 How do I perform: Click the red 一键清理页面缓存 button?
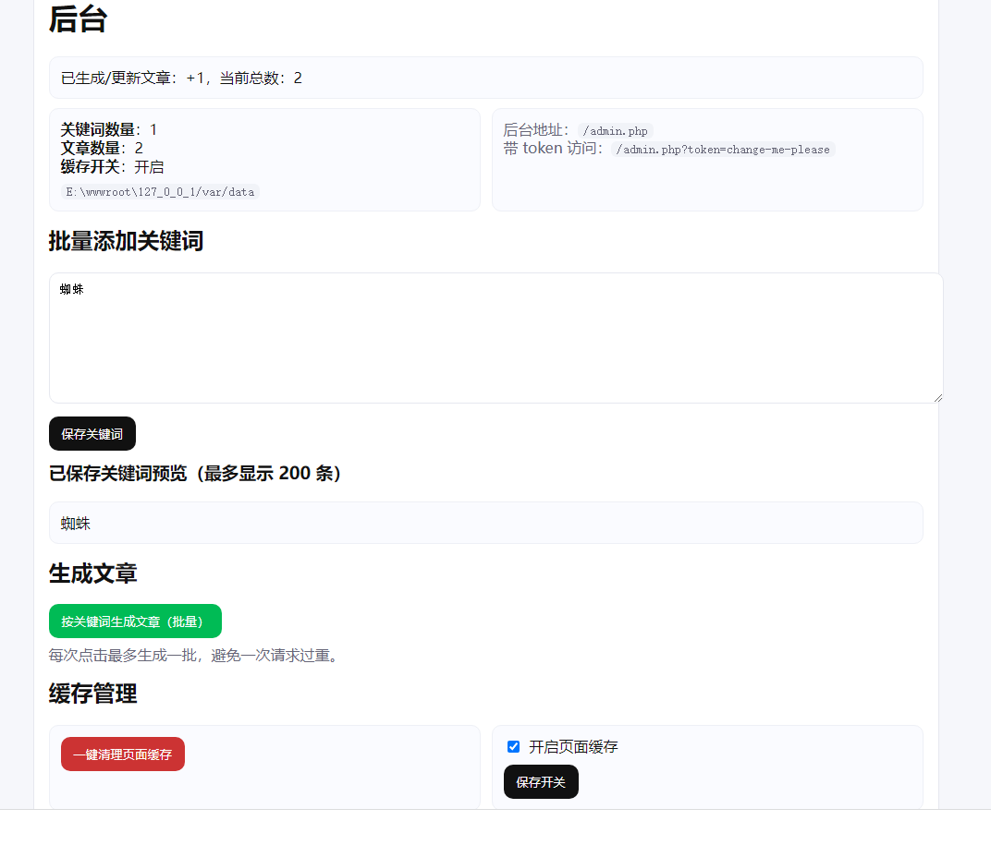tap(123, 754)
